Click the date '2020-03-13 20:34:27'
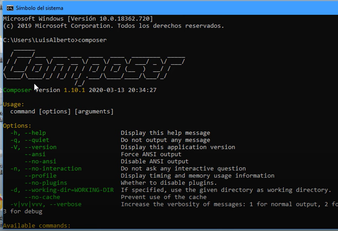338x231 pixels. 123,90
